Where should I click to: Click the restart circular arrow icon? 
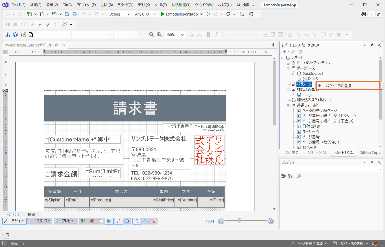(228, 14)
